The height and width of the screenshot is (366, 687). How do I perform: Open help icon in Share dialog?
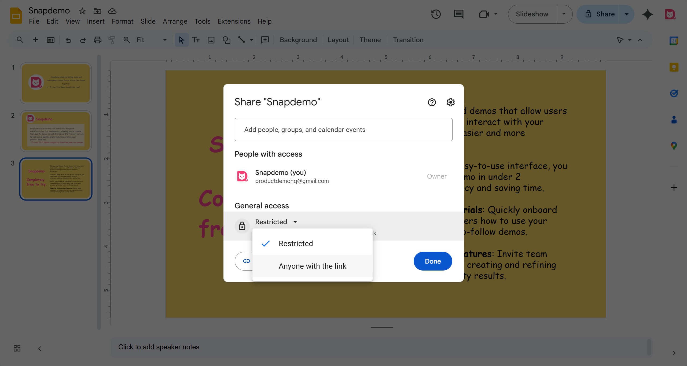click(432, 102)
